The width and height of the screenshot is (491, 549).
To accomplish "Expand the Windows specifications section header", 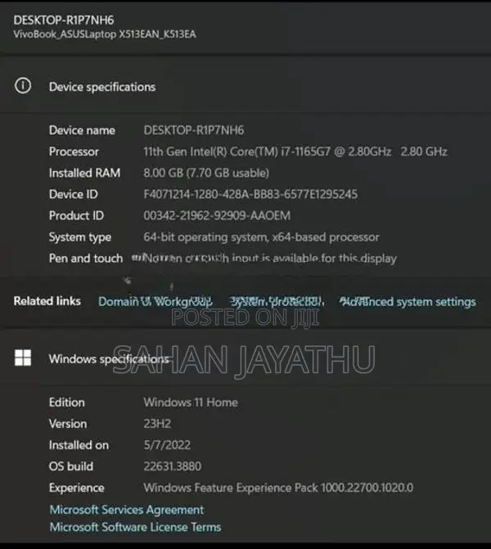I will [x=245, y=358].
